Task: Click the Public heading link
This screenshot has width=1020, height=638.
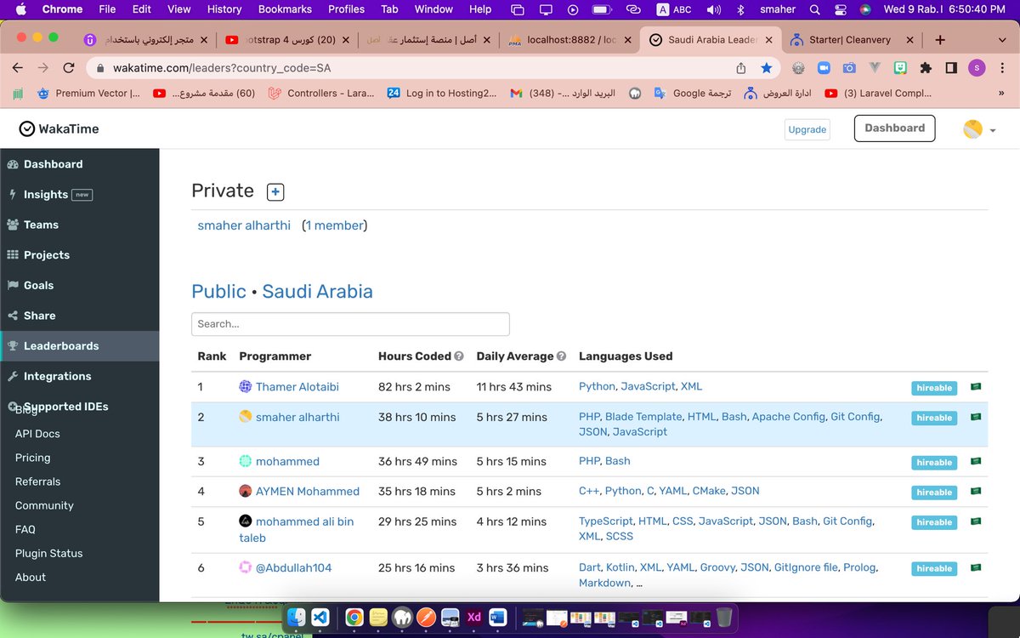Action: pyautogui.click(x=218, y=291)
